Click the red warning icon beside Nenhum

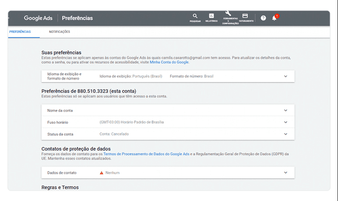[x=102, y=173]
